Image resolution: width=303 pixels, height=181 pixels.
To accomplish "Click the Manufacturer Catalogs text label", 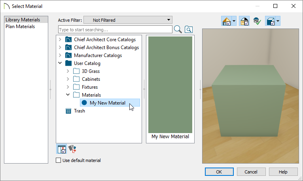I will point(98,55).
